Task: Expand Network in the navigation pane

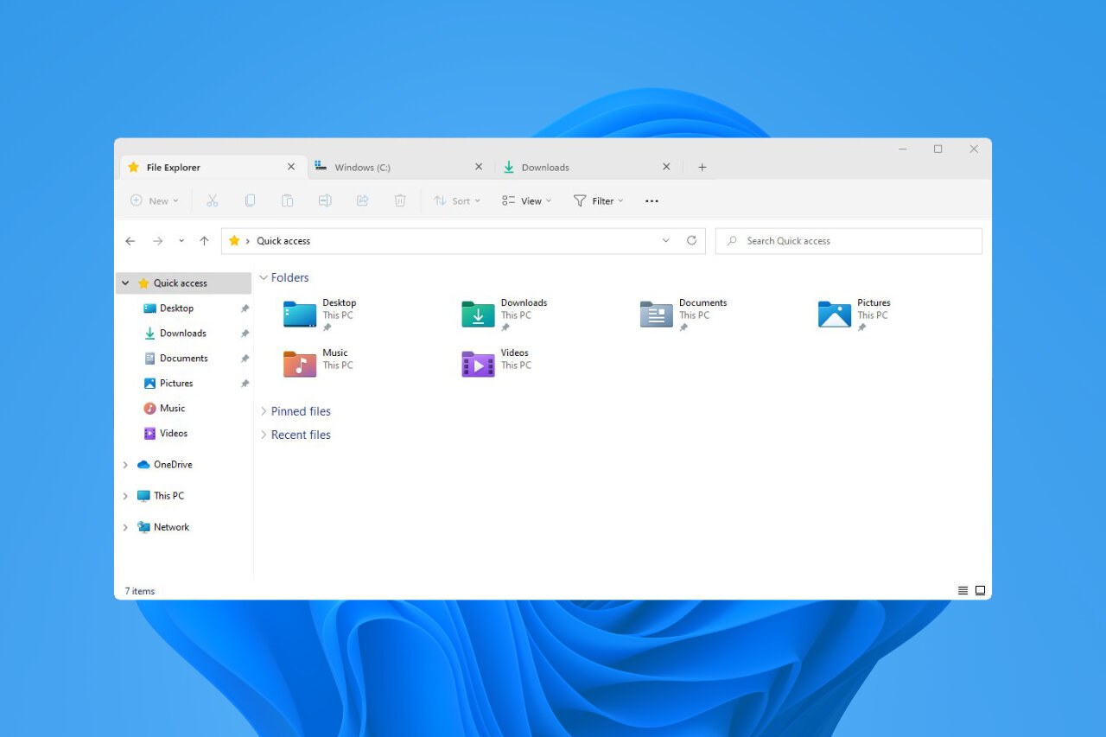Action: [126, 527]
